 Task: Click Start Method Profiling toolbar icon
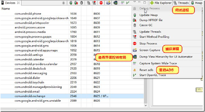[x=94, y=3]
